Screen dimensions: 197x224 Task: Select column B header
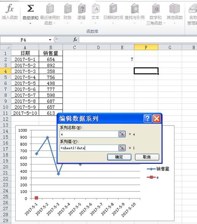[51, 47]
